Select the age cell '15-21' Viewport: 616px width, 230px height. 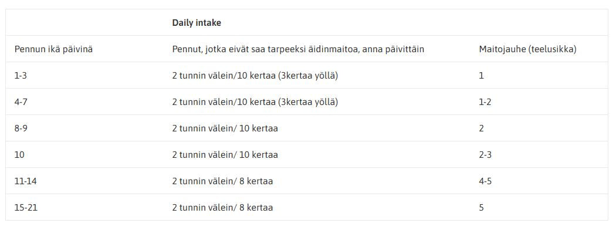pyautogui.click(x=26, y=208)
